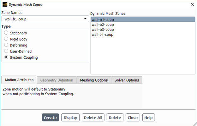
Task: Close the Dynamic Mesh Zones dialog window
Action: coord(192,5)
